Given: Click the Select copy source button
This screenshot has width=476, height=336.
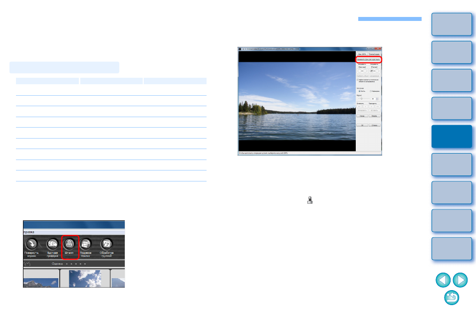Looking at the screenshot, I should click(x=368, y=76).
